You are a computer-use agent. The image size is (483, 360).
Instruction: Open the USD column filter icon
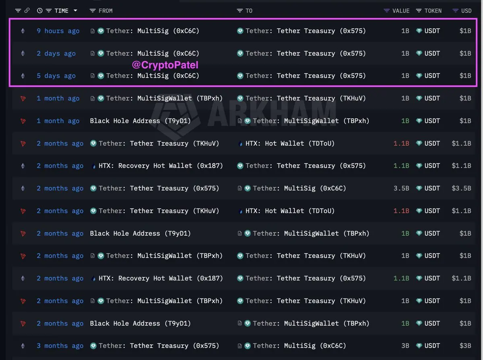(x=456, y=10)
